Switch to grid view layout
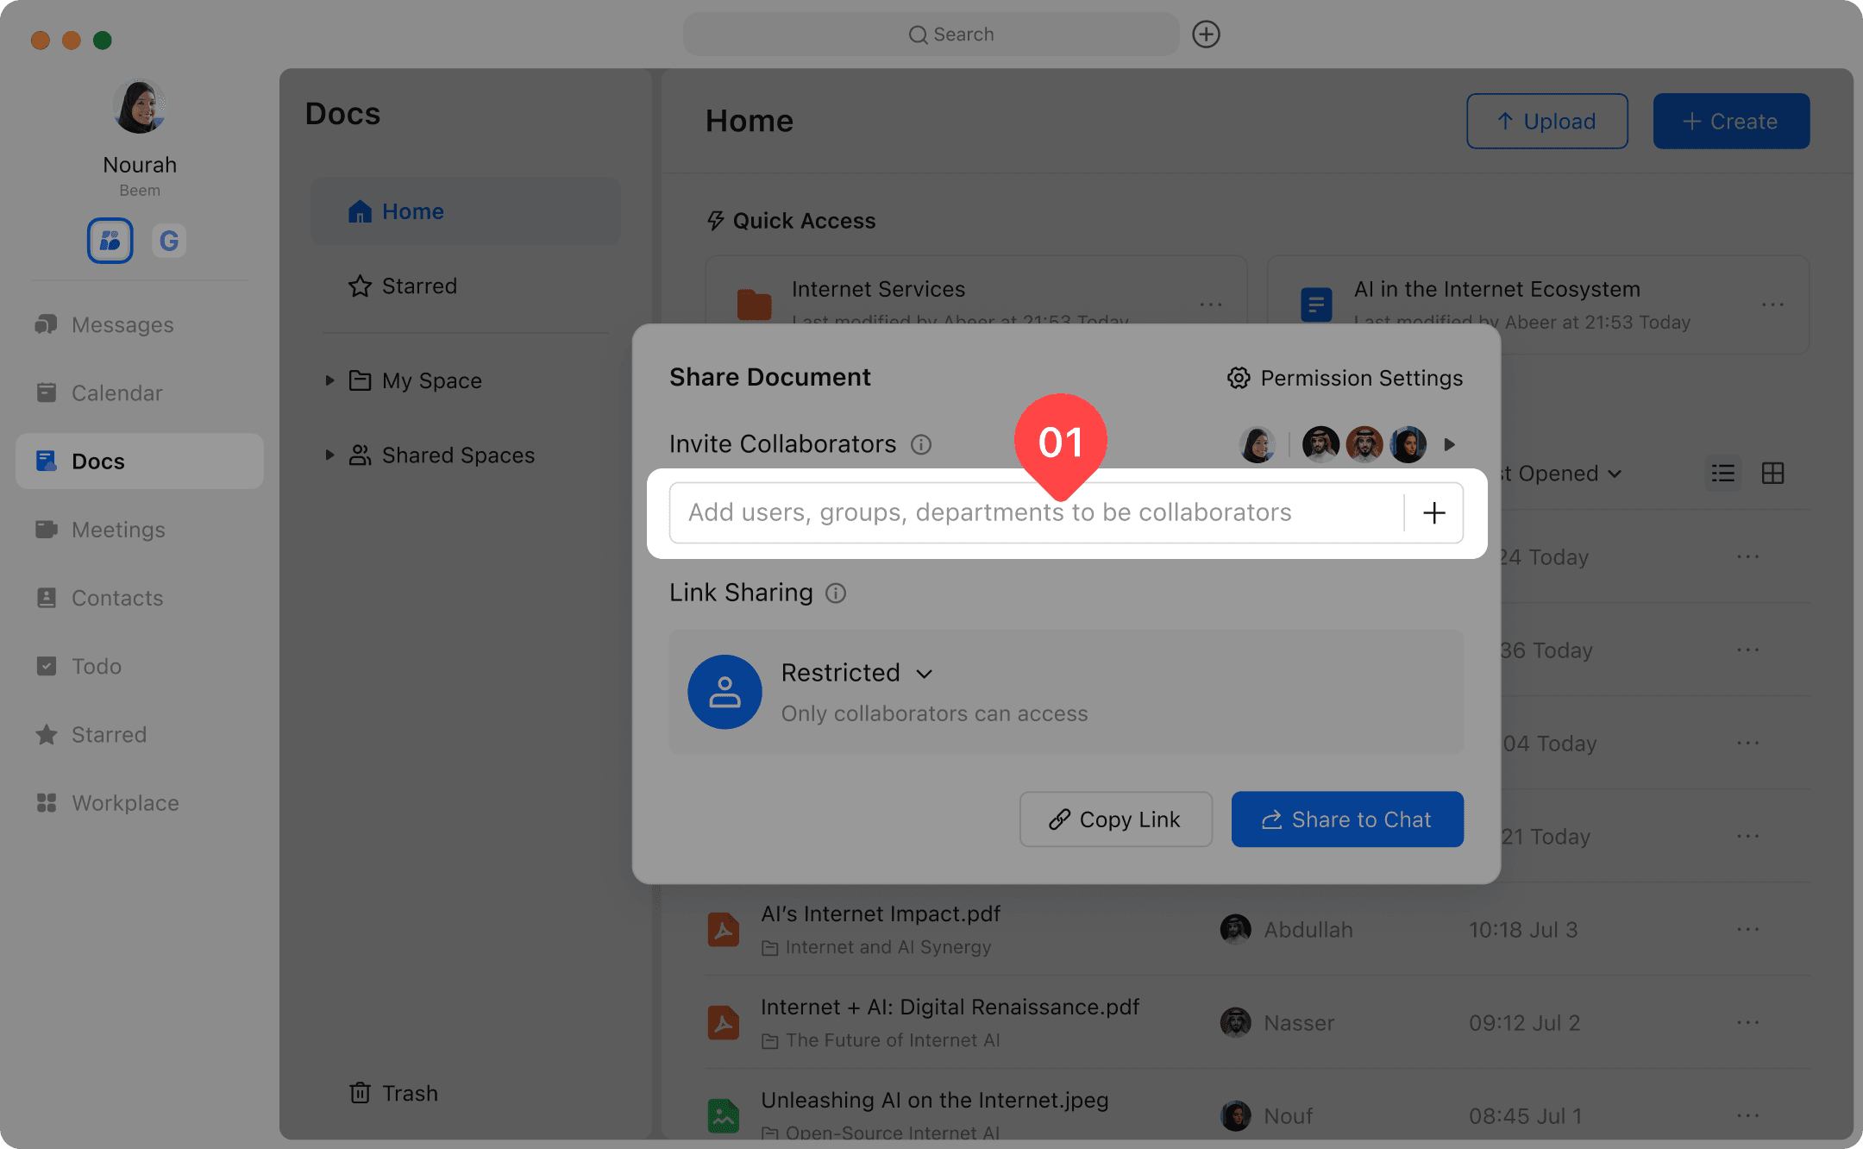 tap(1772, 474)
